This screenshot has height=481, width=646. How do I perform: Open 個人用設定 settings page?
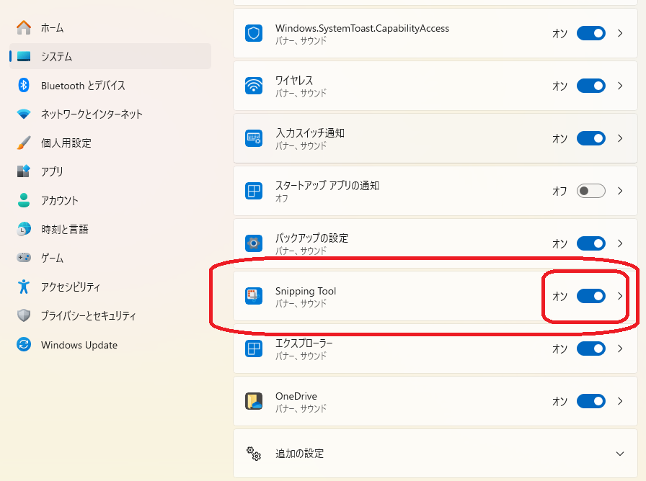pyautogui.click(x=110, y=143)
